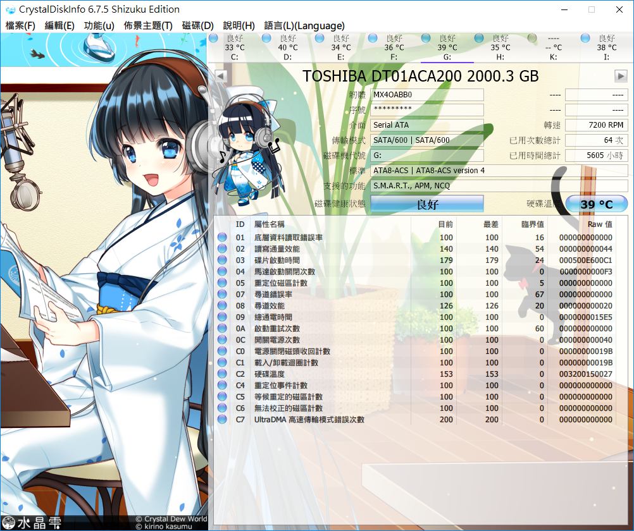
Task: Click status icon for attribute C0
Action: click(222, 351)
